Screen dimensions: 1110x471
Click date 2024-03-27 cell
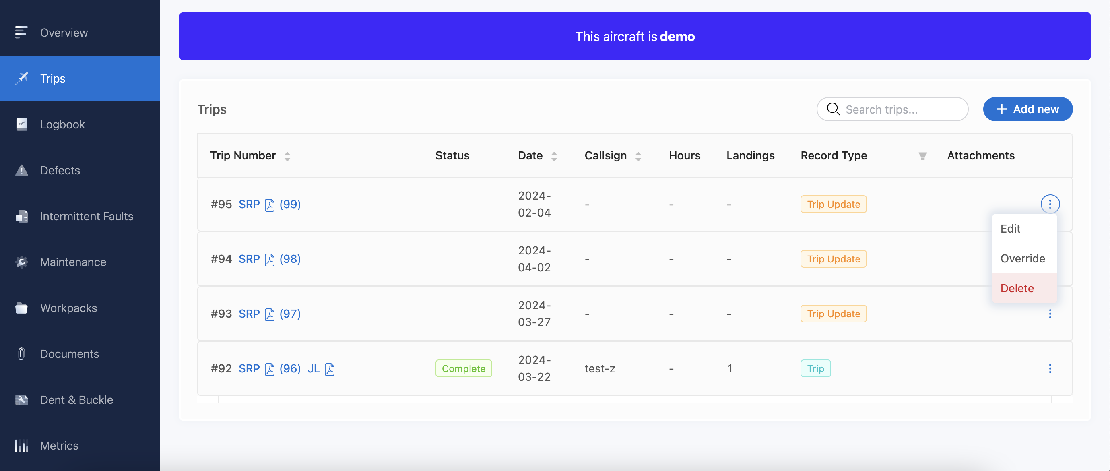click(x=534, y=313)
